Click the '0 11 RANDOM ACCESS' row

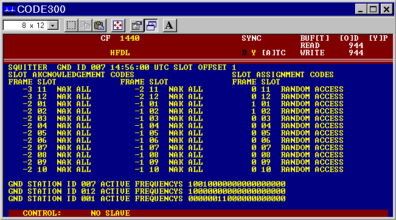pyautogui.click(x=297, y=89)
